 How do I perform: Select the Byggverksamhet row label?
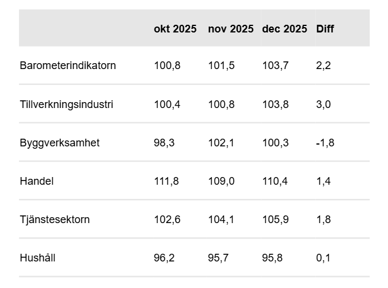coord(60,143)
